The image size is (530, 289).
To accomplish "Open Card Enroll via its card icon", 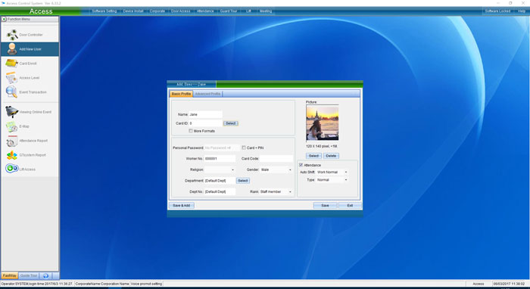I will pyautogui.click(x=11, y=63).
